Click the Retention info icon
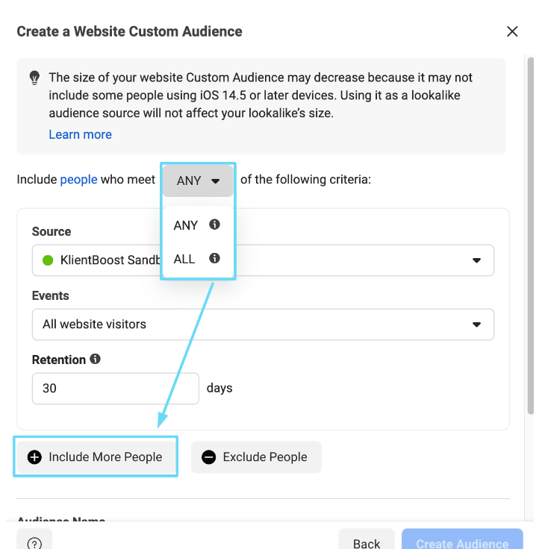The height and width of the screenshot is (549, 542). click(x=95, y=359)
